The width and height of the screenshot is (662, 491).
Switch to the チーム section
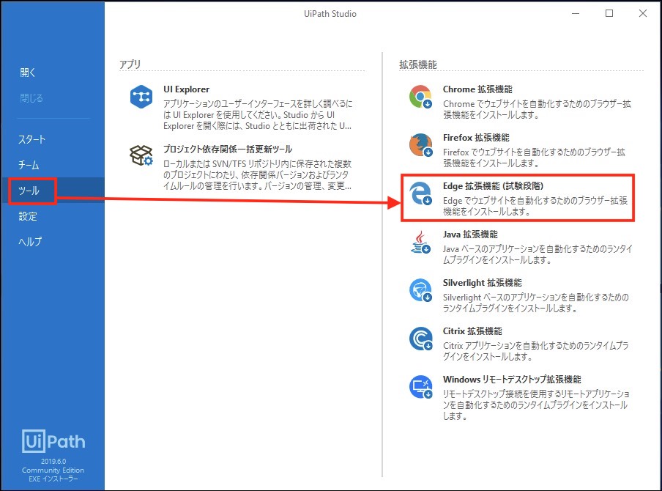point(29,165)
